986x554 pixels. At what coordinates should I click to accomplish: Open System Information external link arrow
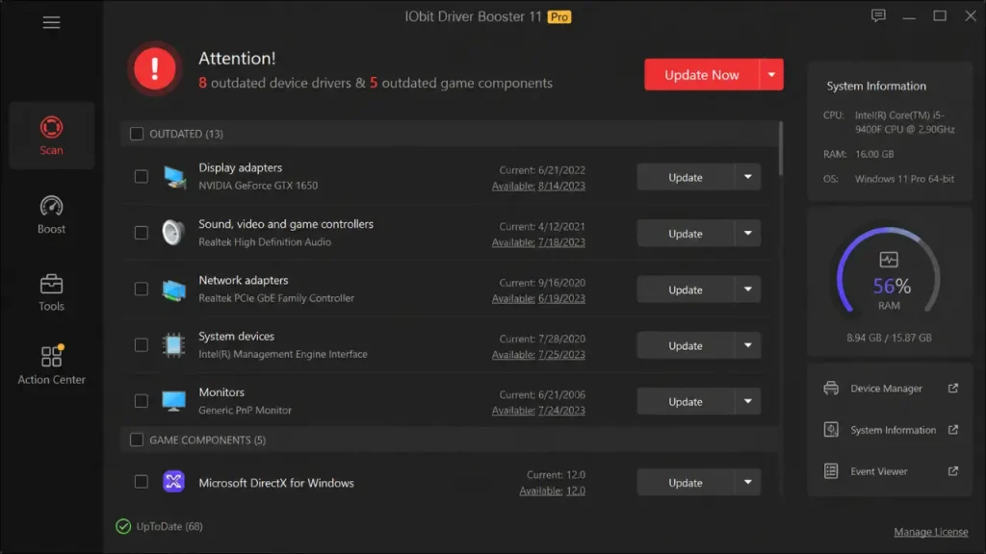coord(953,430)
